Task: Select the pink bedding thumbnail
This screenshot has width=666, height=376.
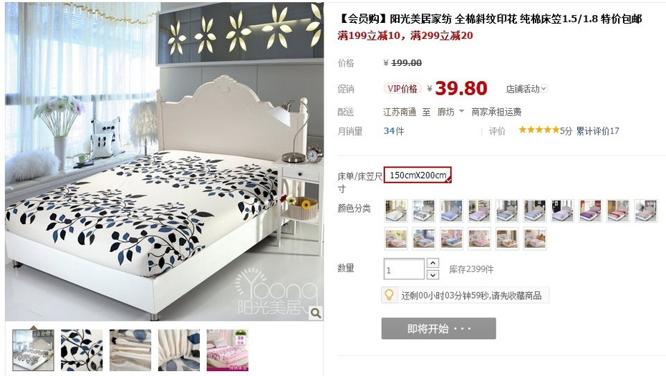Action: coord(227,350)
